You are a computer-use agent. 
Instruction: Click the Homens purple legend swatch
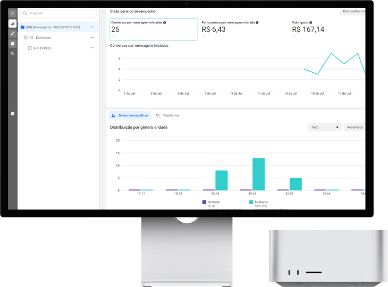pyautogui.click(x=204, y=202)
